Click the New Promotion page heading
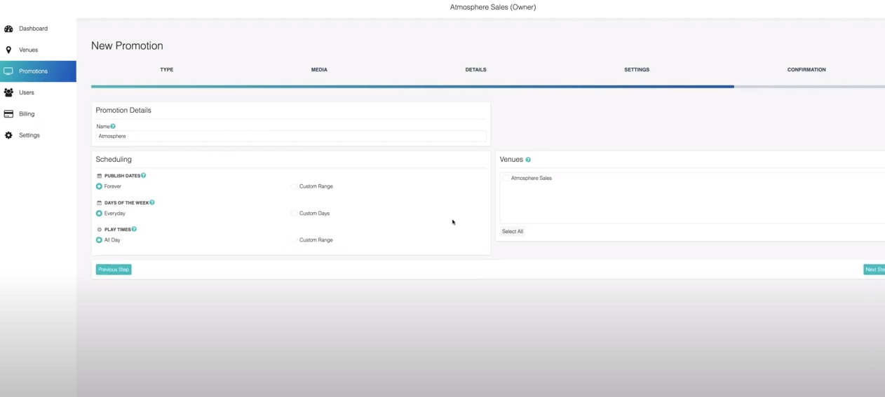Screen dimensions: 885x397 click(x=127, y=46)
